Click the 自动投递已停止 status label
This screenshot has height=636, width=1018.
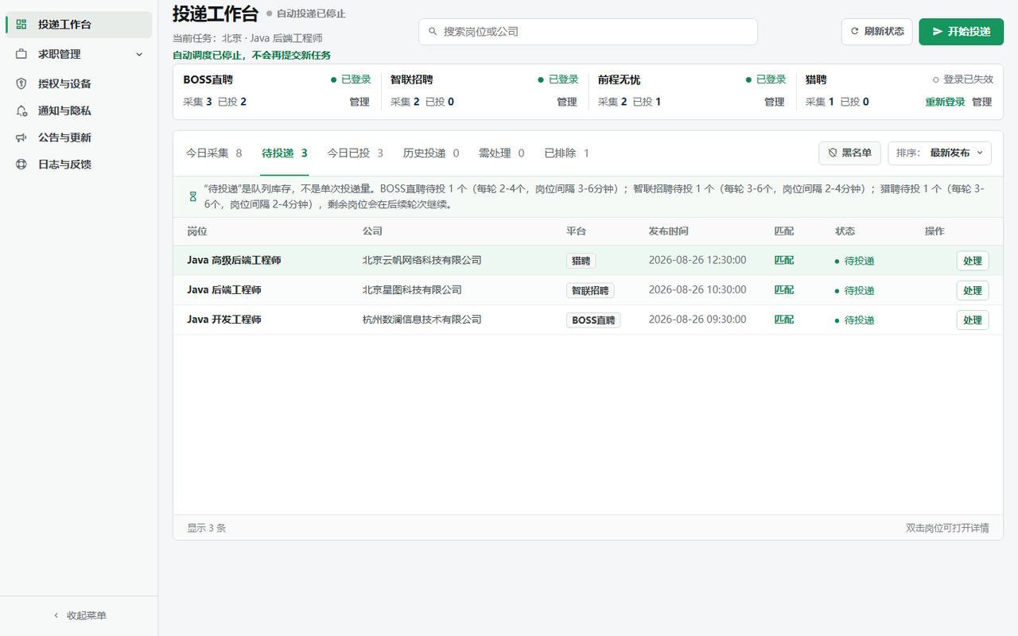[x=306, y=14]
